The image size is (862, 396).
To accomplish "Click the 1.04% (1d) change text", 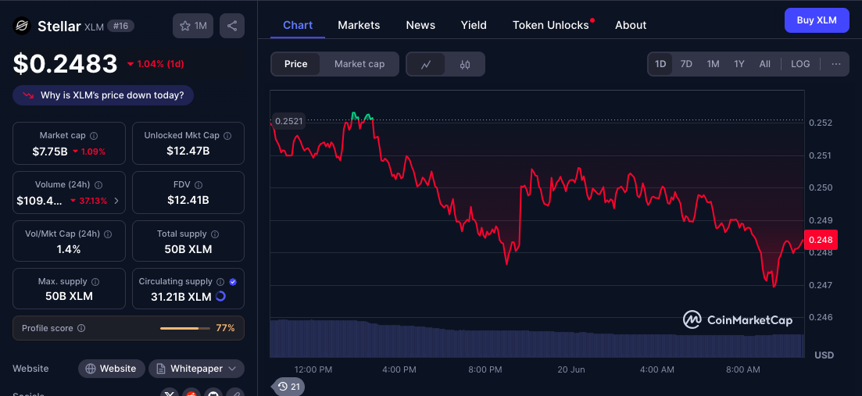I will tap(160, 64).
